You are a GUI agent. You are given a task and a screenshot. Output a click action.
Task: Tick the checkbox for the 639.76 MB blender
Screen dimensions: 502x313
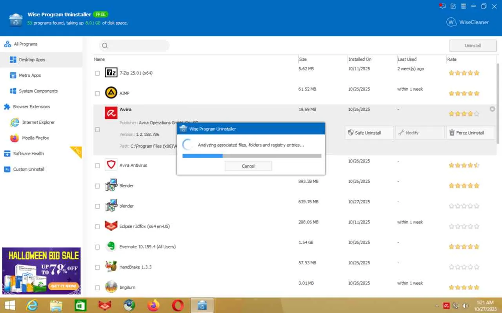[x=97, y=206]
